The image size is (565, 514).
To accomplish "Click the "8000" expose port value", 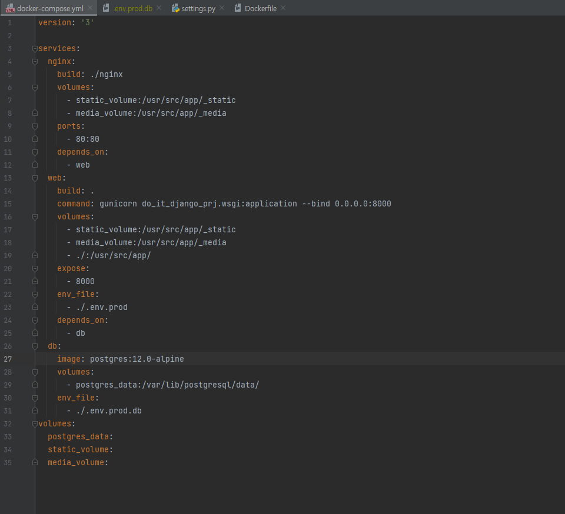I will 85,282.
